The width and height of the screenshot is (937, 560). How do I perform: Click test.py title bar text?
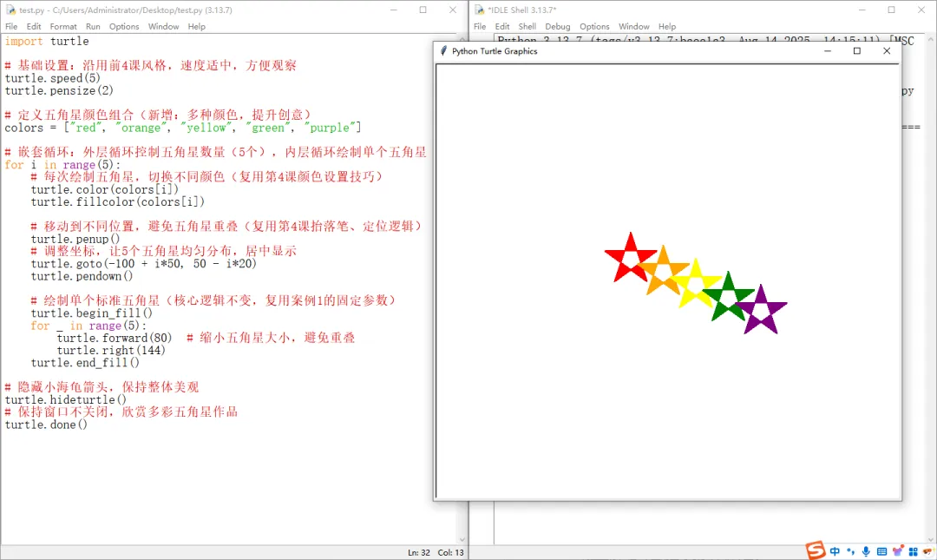(x=126, y=10)
